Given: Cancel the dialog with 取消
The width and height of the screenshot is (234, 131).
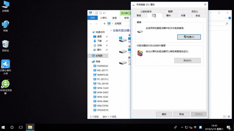Looking at the screenshot, I should coord(181,114).
